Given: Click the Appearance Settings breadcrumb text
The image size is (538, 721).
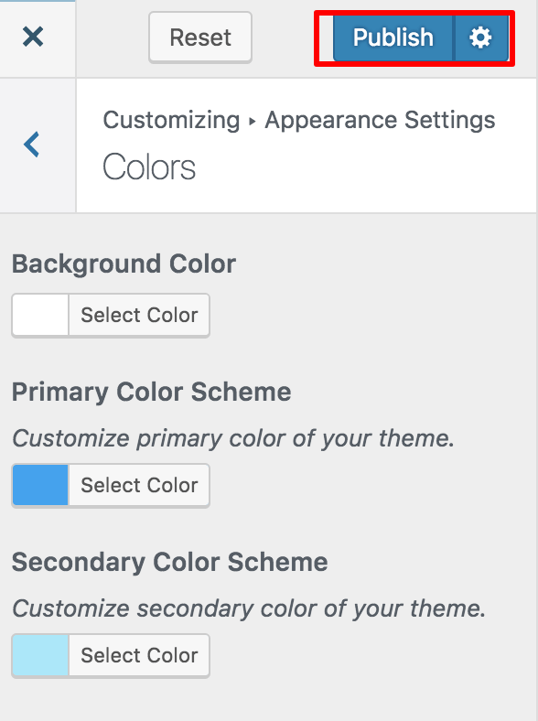Looking at the screenshot, I should [380, 120].
